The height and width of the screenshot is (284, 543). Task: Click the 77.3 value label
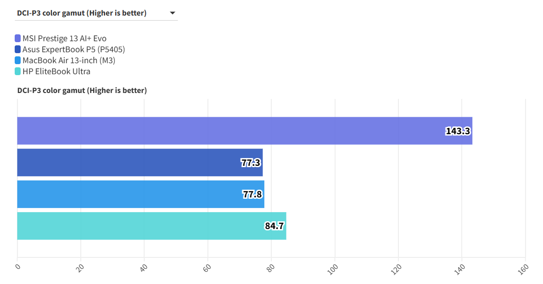click(x=251, y=163)
